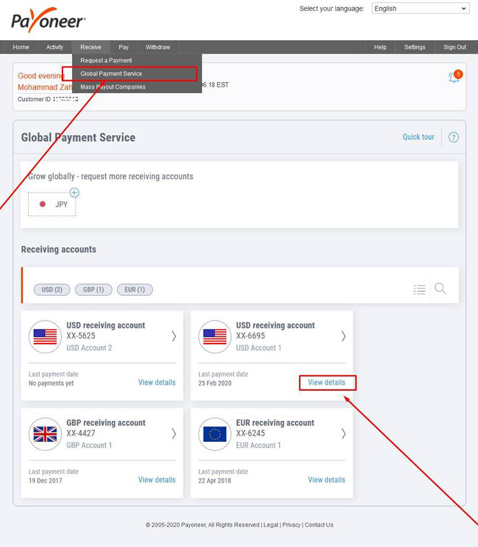Click the 'EUR Account 1' label
478x547 pixels.
[258, 445]
